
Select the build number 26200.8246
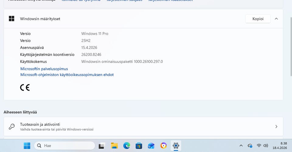91,54
